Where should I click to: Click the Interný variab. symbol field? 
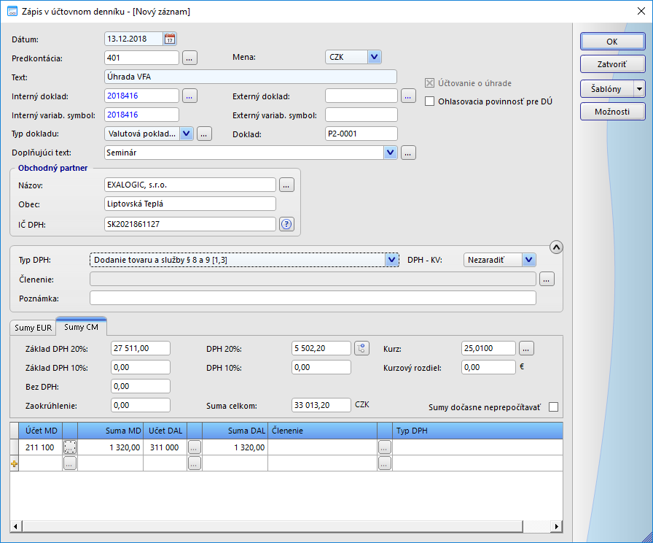tap(141, 115)
